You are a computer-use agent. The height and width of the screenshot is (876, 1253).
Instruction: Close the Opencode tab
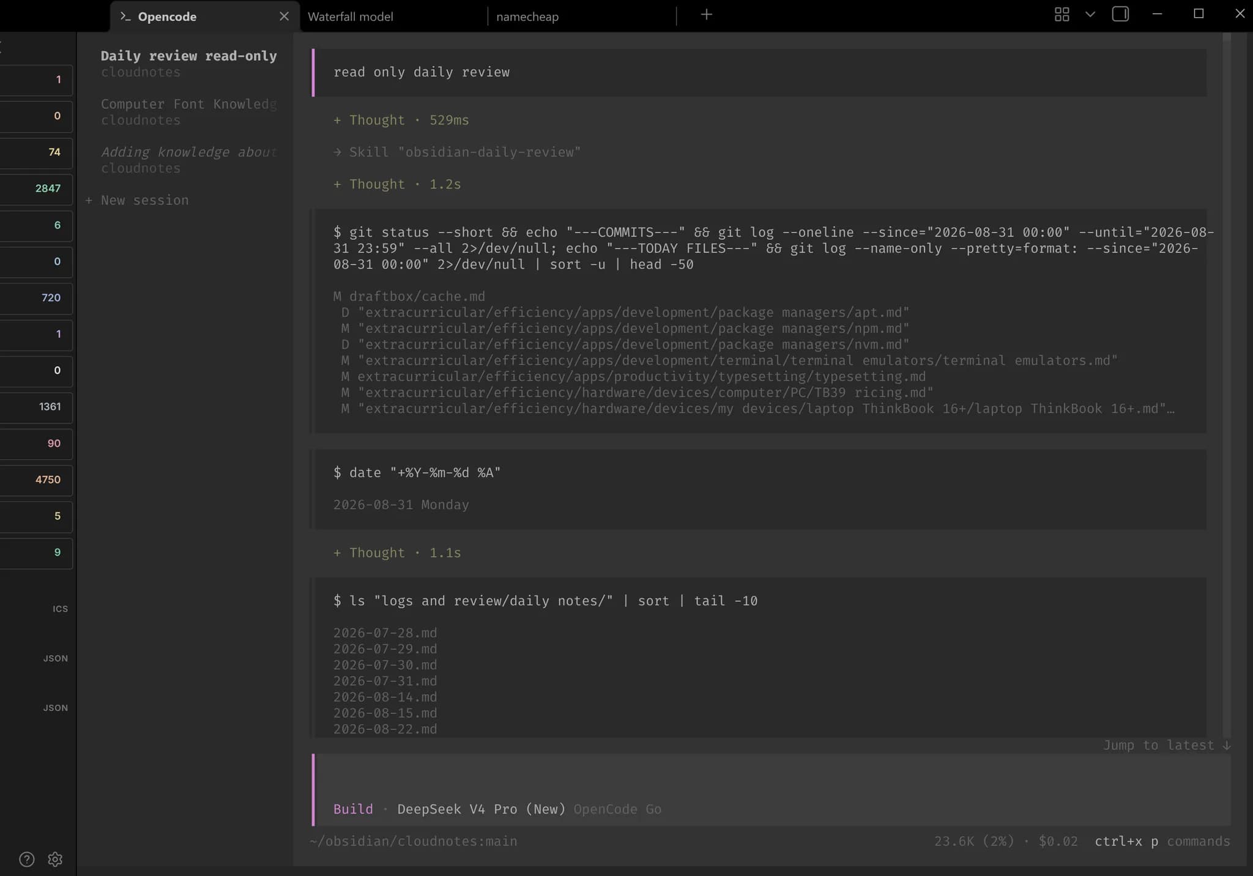(x=284, y=17)
